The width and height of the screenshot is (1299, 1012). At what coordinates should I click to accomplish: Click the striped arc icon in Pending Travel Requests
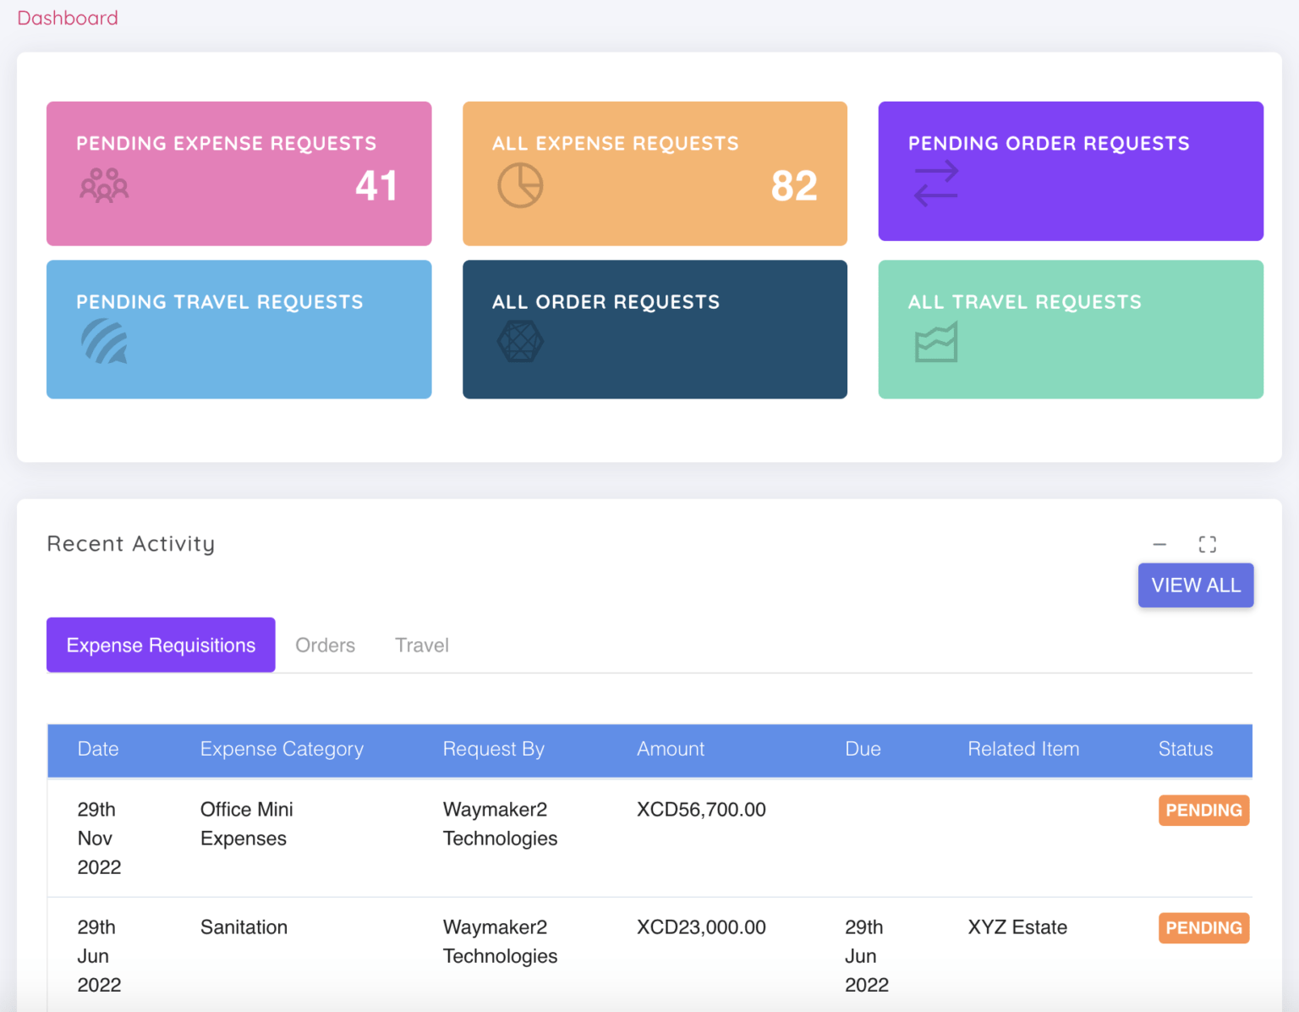[x=104, y=342]
